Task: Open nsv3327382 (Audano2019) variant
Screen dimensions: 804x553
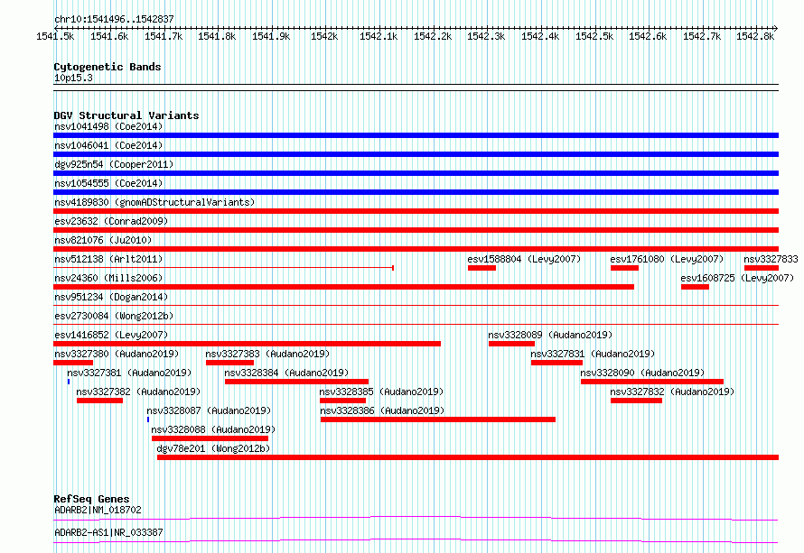Action: click(x=138, y=392)
